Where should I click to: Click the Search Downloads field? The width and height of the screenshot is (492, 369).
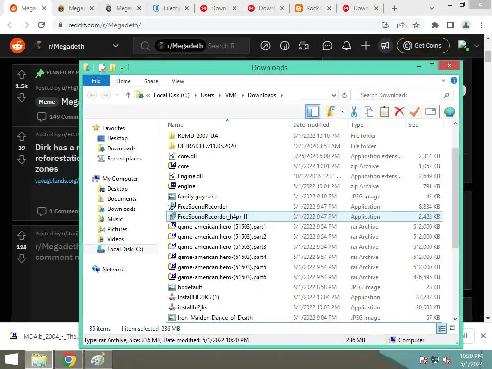(405, 95)
